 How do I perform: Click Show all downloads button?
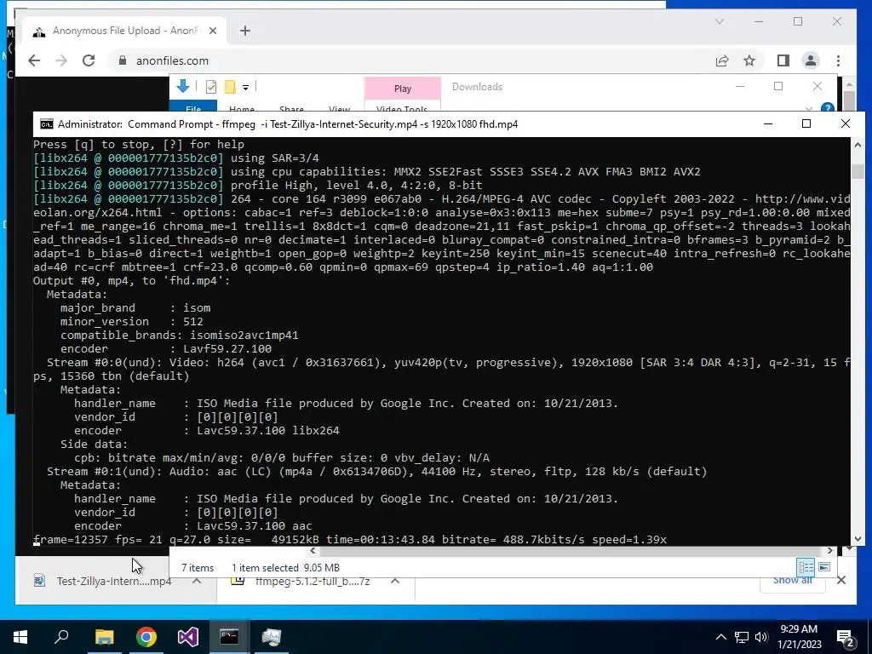point(792,581)
